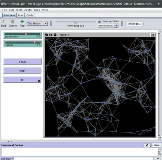Open the File menu
This screenshot has height=160, width=162.
pyautogui.click(x=5, y=10)
